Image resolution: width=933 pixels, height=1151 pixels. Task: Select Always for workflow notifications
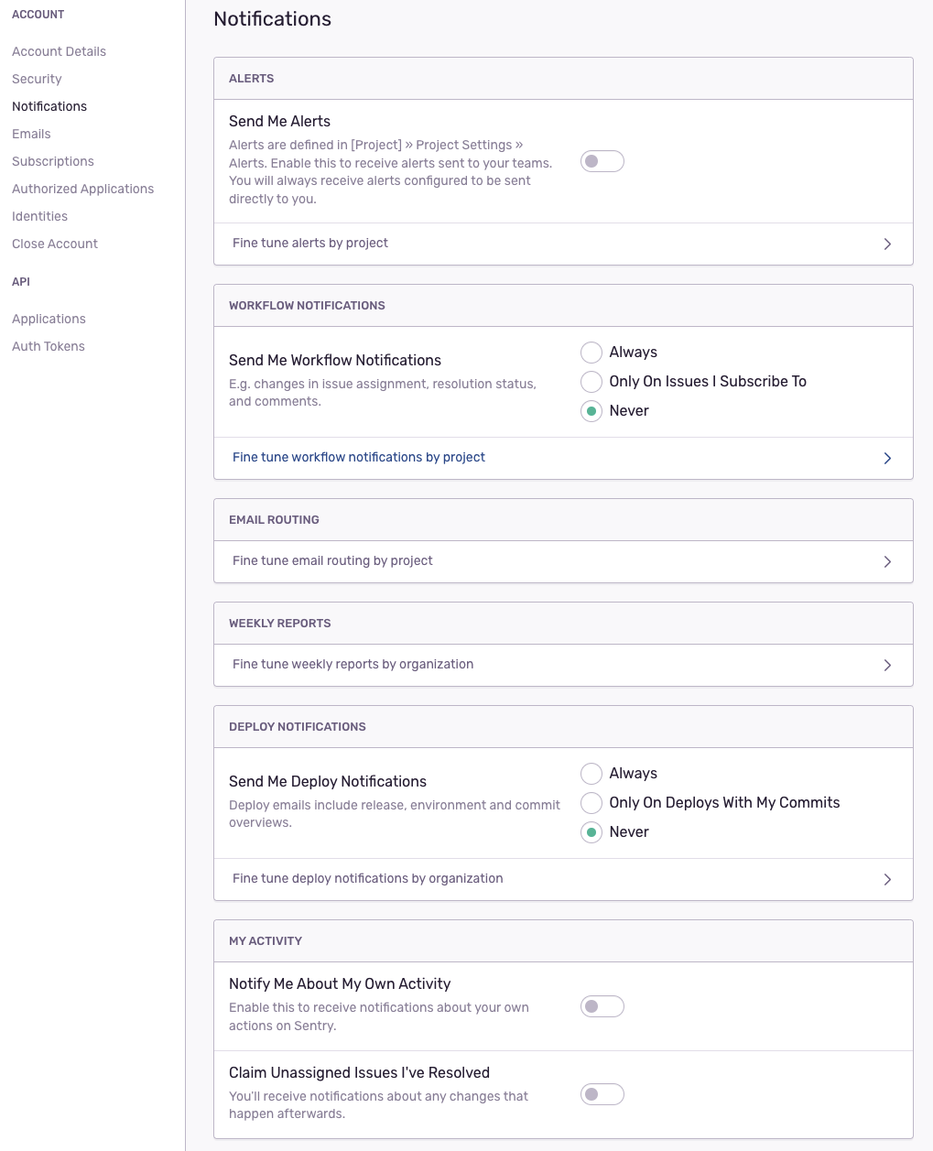[x=591, y=352]
